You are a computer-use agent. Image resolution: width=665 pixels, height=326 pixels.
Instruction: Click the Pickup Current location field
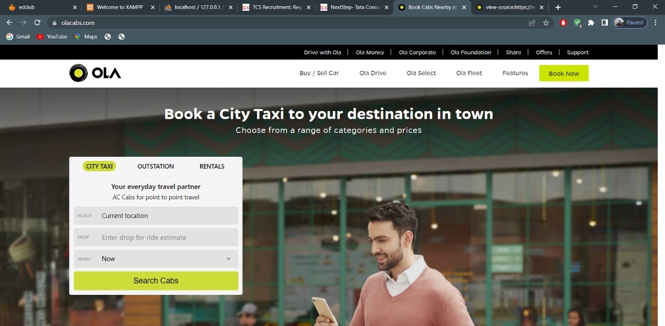click(x=156, y=216)
